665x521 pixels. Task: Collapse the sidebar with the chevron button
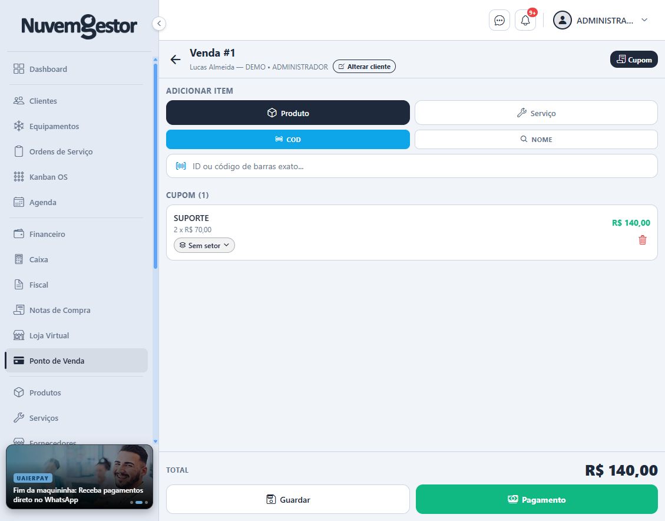159,24
